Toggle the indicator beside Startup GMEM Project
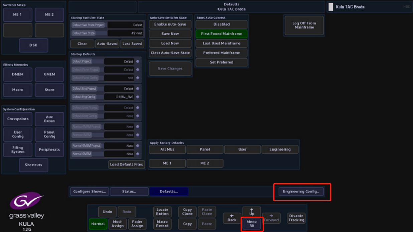 pos(138,127)
